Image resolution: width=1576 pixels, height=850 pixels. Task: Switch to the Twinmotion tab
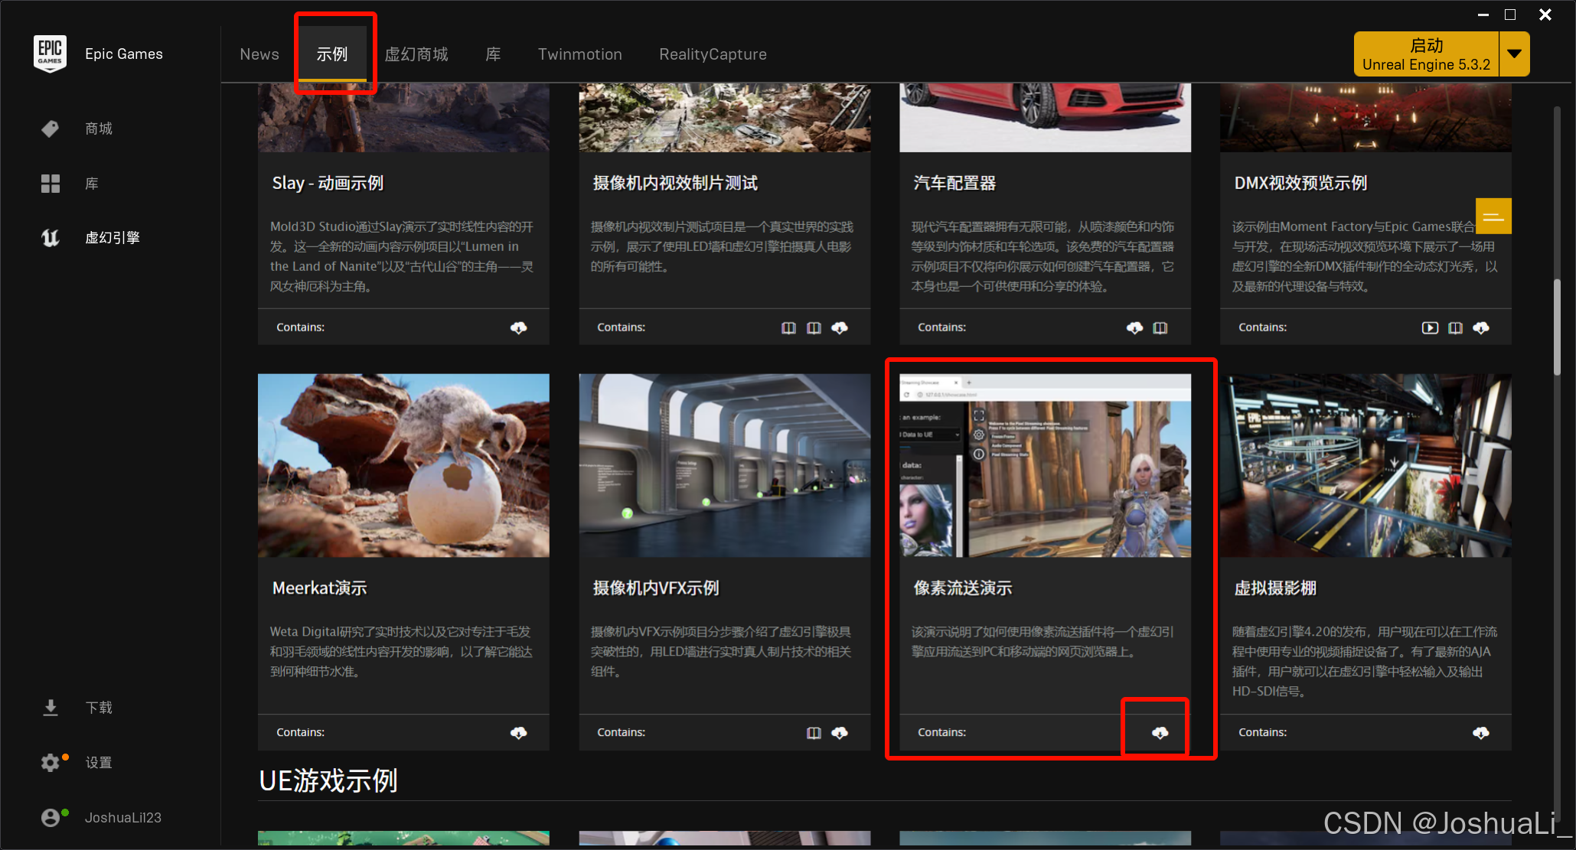tap(580, 54)
